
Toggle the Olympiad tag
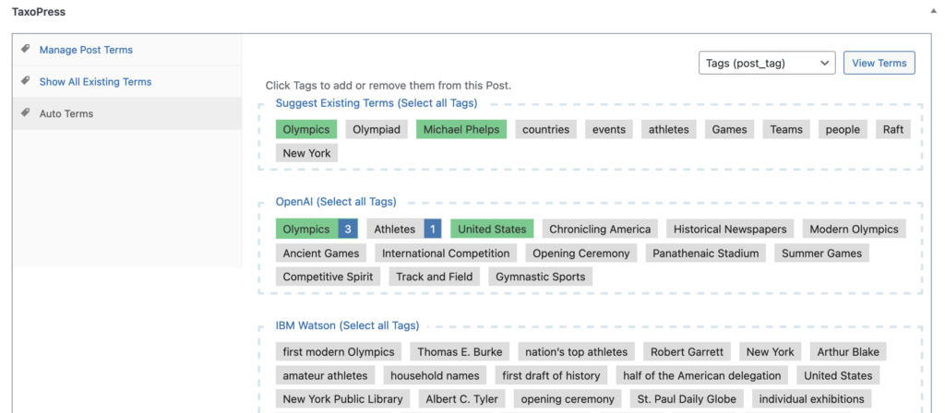(377, 129)
